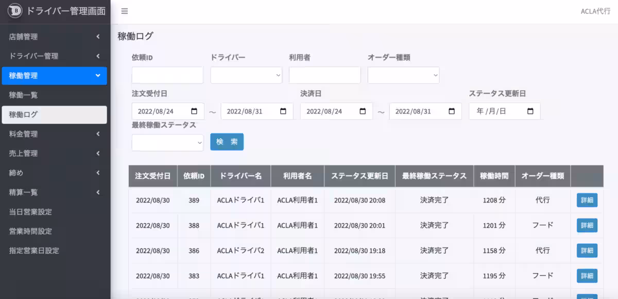This screenshot has height=299, width=618.
Task: Click the hamburger menu icon in top bar
Action: [x=125, y=11]
